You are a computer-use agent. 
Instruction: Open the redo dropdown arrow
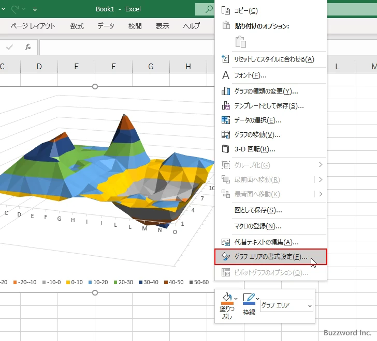(24, 9)
